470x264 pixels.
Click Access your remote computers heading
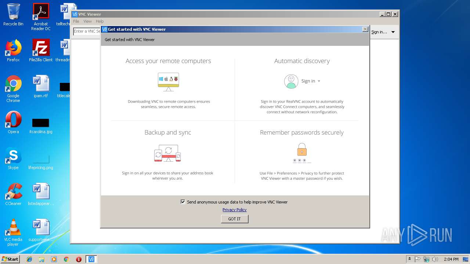click(168, 61)
